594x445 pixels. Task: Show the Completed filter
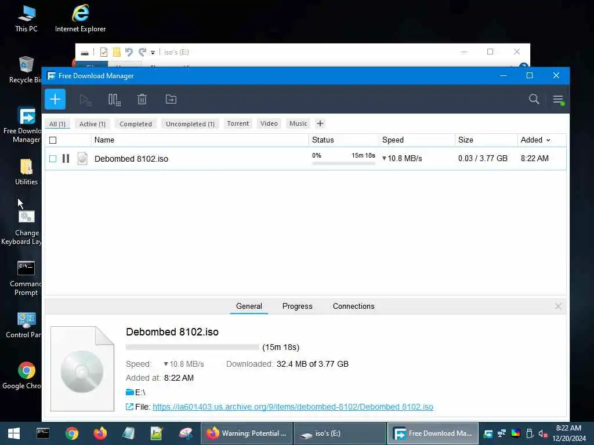coord(136,124)
